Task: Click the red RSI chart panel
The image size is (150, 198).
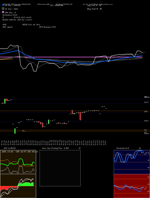Action: [132, 186]
